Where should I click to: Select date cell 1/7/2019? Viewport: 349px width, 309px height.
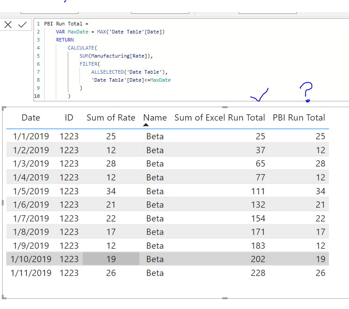(x=31, y=218)
